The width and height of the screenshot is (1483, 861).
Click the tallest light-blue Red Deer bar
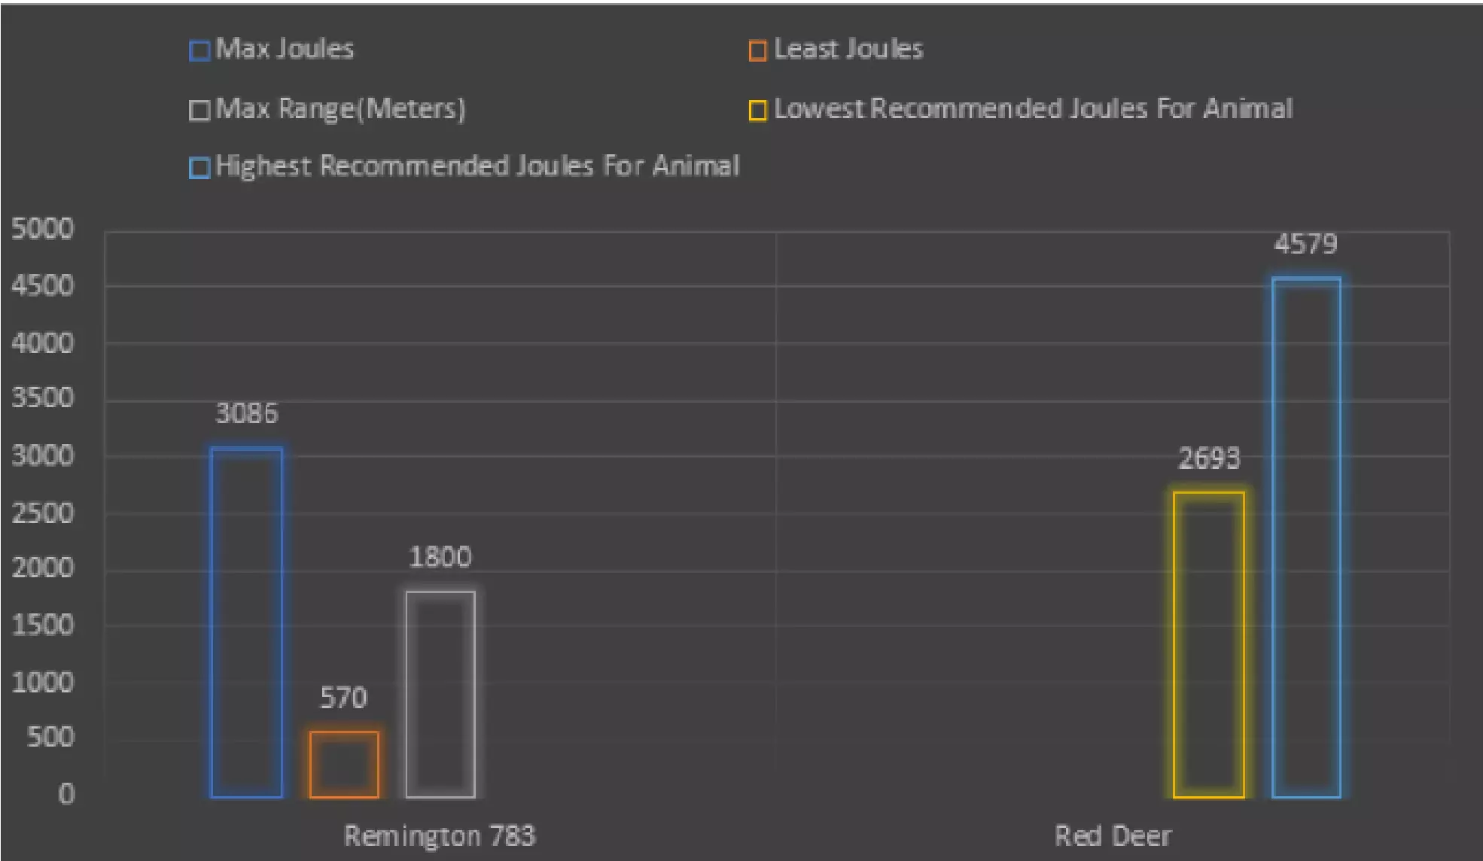[1306, 537]
